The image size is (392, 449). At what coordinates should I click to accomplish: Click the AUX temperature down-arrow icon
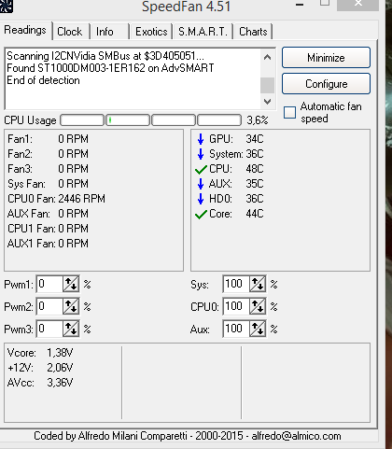201,184
